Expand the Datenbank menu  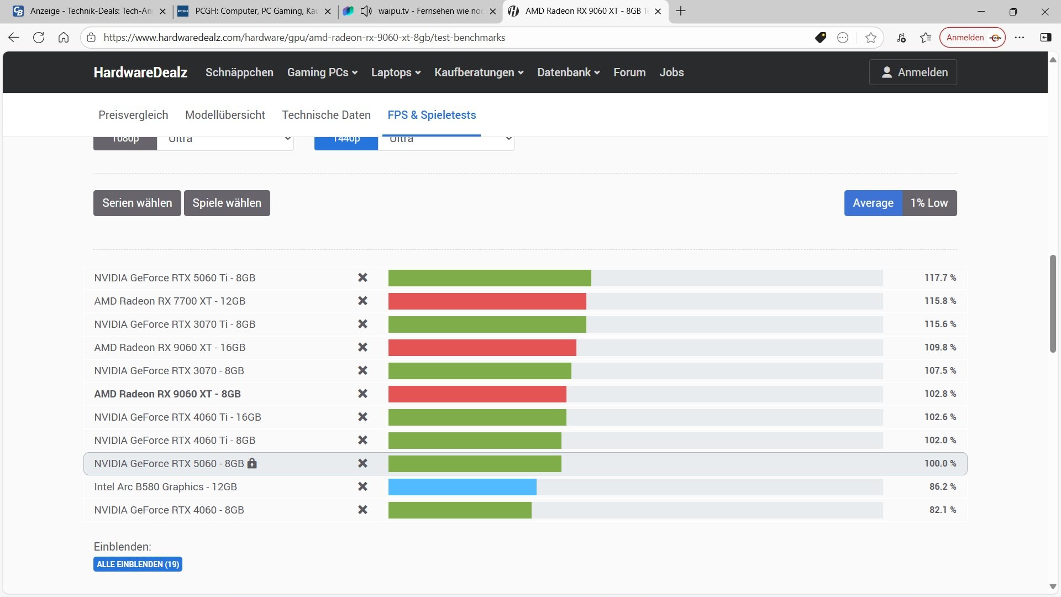pyautogui.click(x=568, y=72)
